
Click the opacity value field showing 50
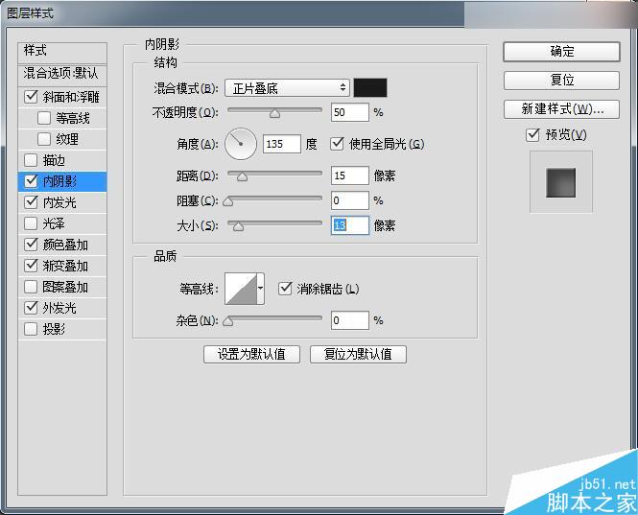click(x=350, y=112)
